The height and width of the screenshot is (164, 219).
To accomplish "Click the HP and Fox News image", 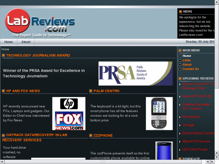I will click(x=69, y=114).
